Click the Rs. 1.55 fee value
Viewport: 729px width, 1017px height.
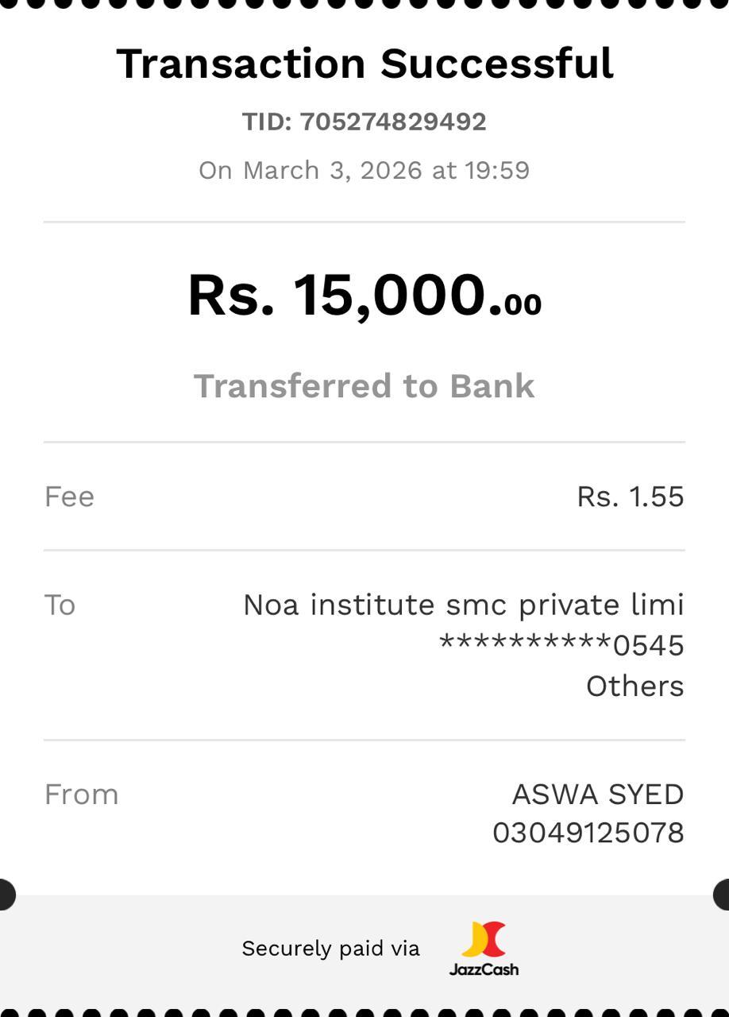click(630, 497)
